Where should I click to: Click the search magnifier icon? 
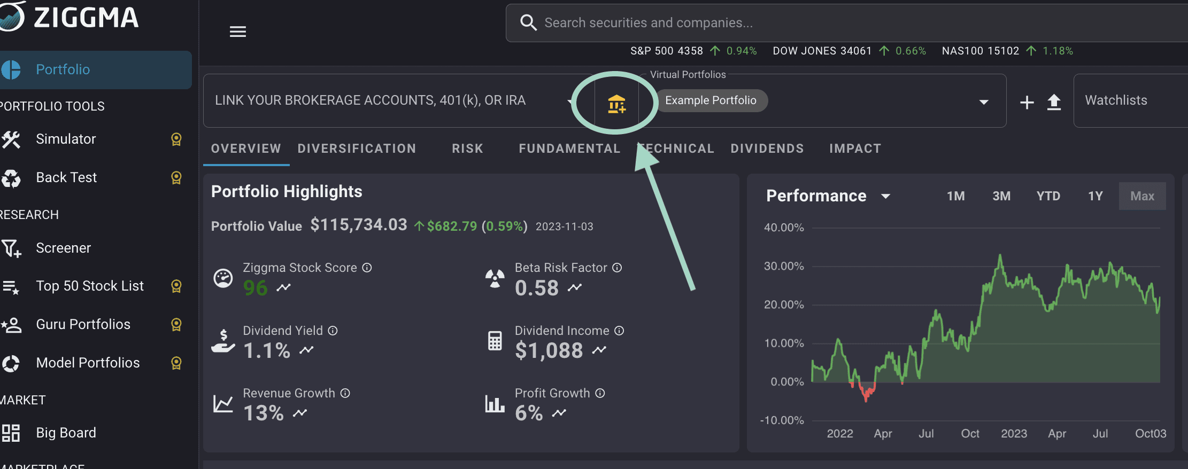tap(528, 22)
